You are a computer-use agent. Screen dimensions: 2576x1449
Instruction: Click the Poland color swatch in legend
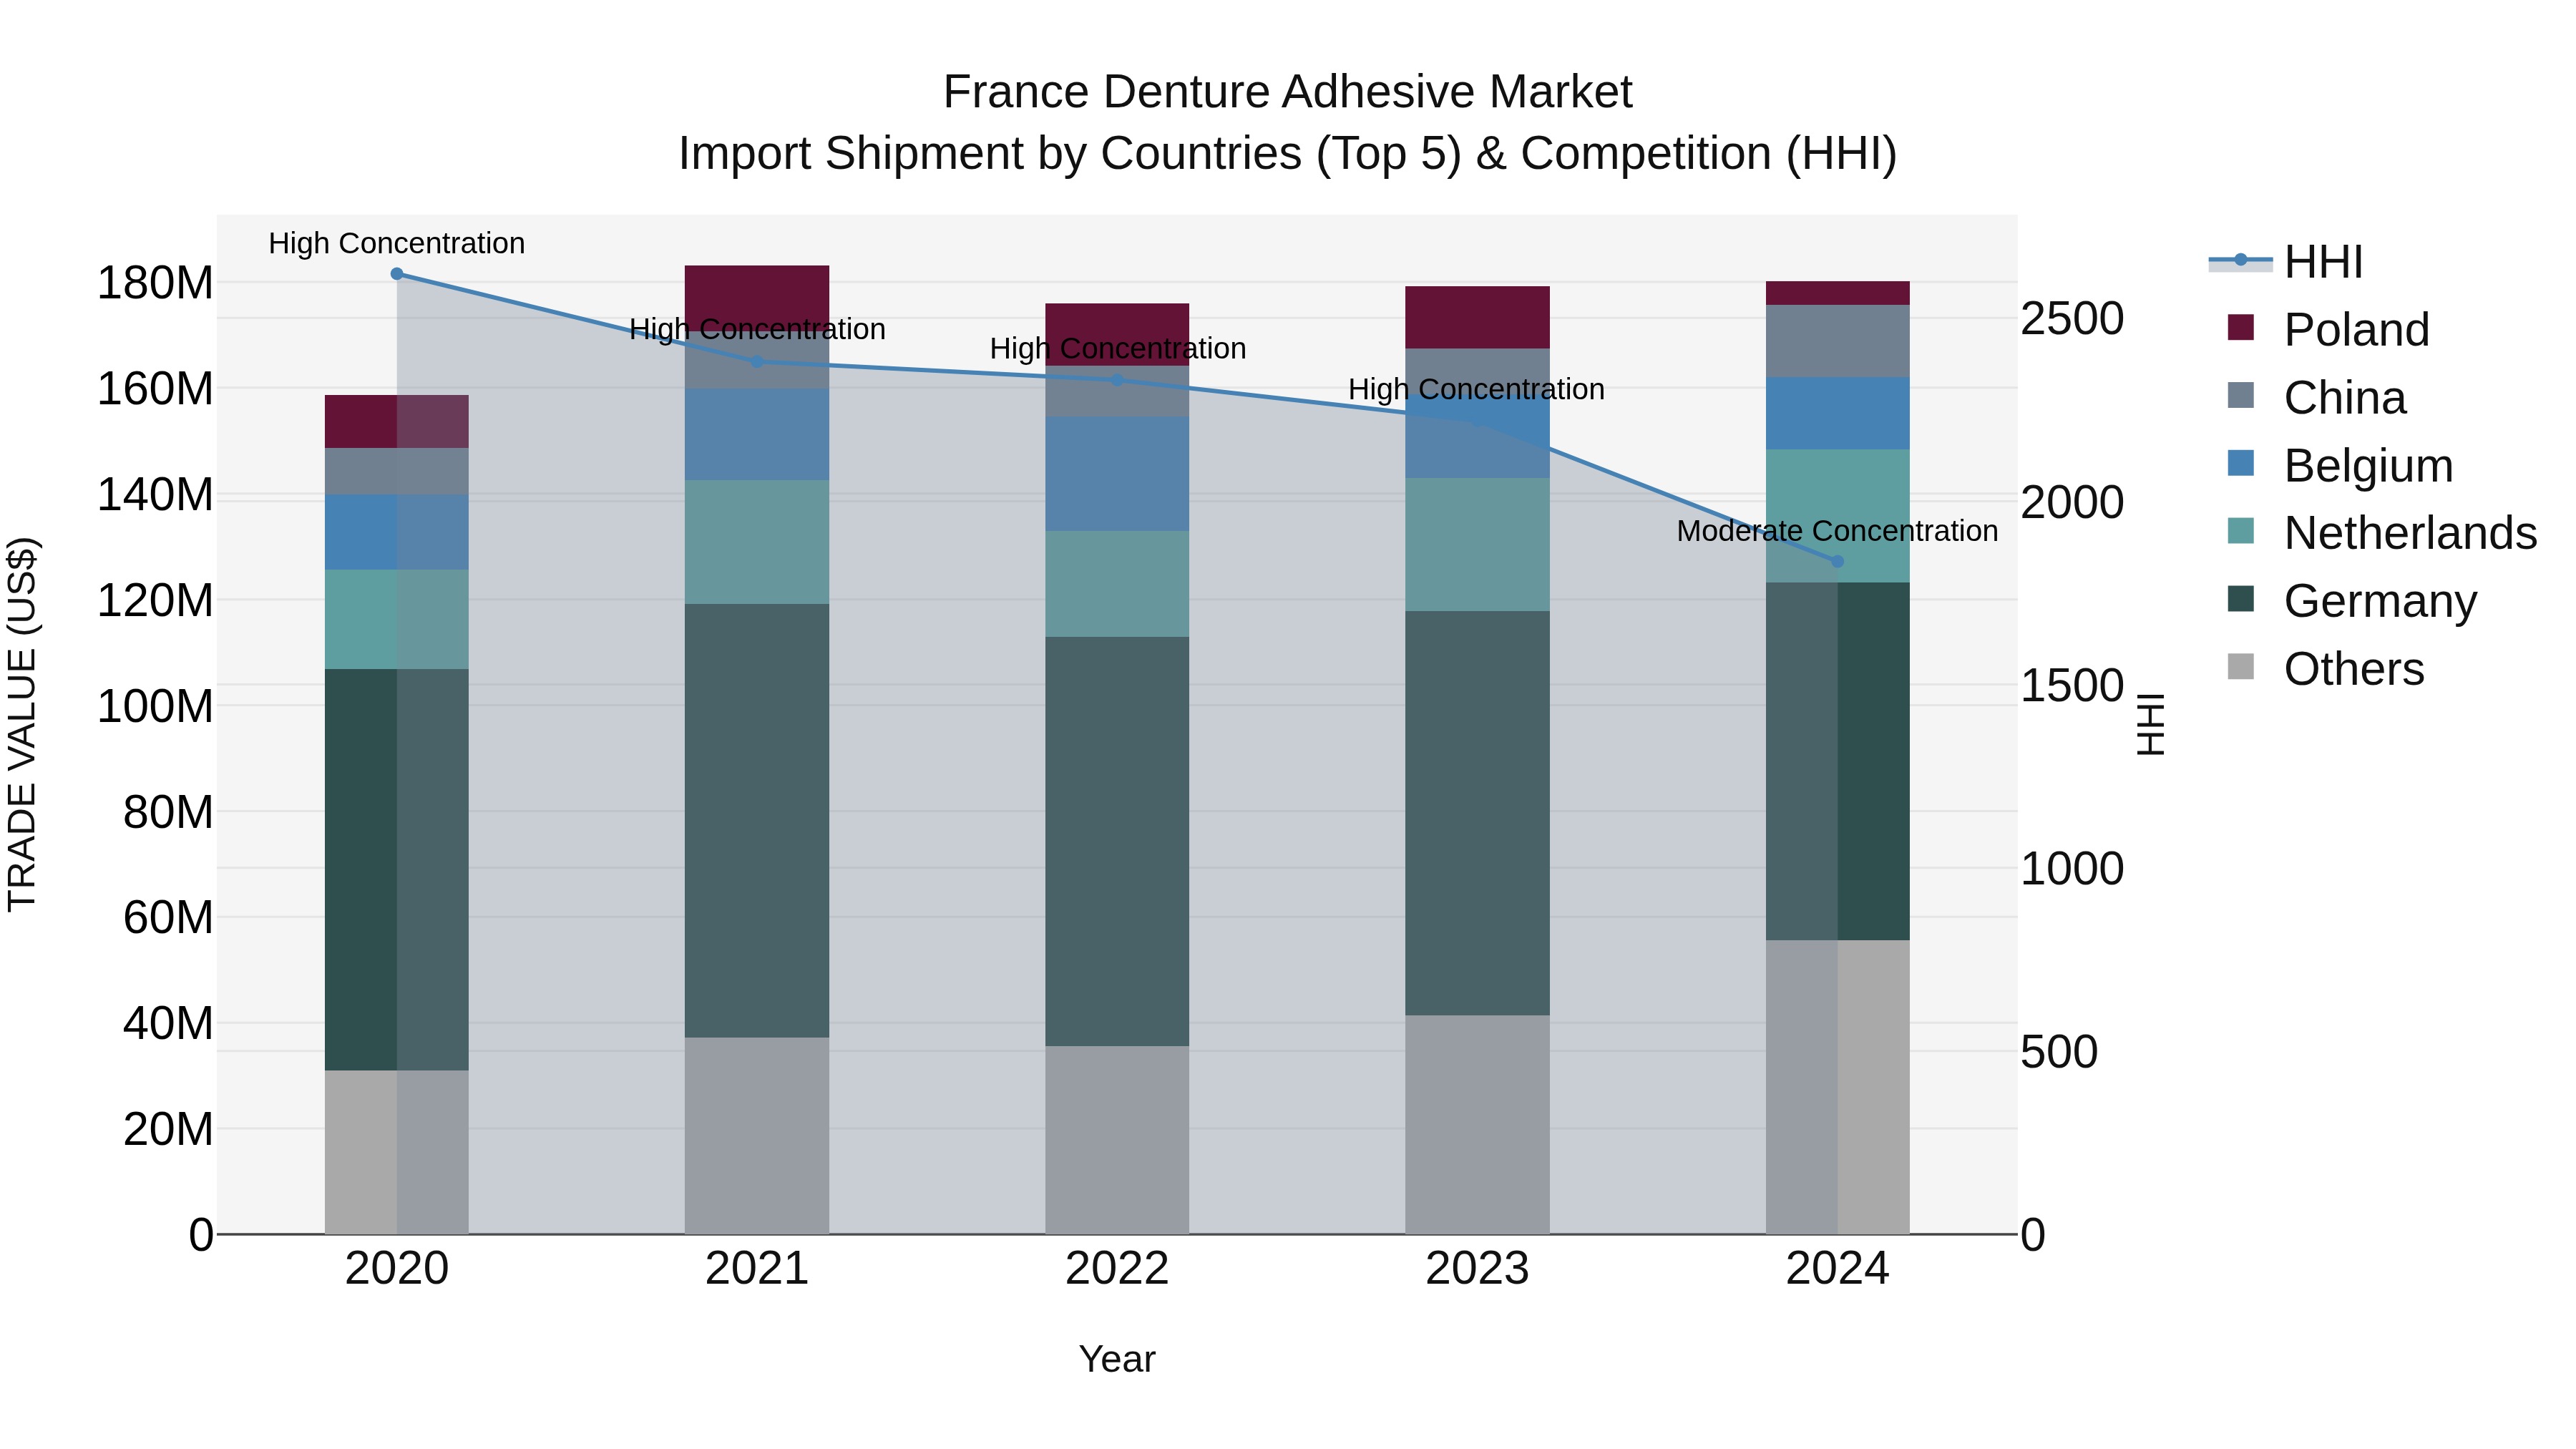(x=2241, y=328)
